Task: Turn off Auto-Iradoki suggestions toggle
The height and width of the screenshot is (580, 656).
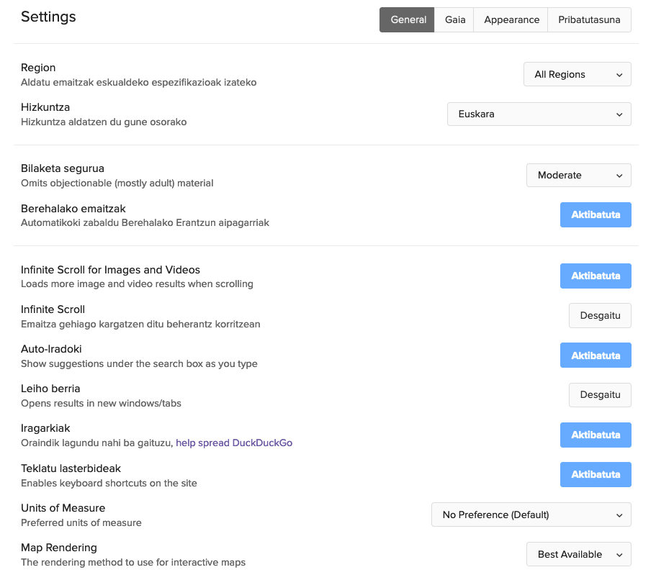Action: 596,355
